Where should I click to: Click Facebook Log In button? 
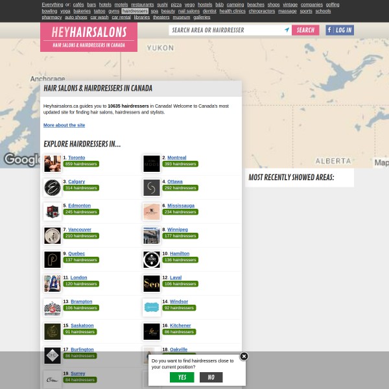pos(340,30)
